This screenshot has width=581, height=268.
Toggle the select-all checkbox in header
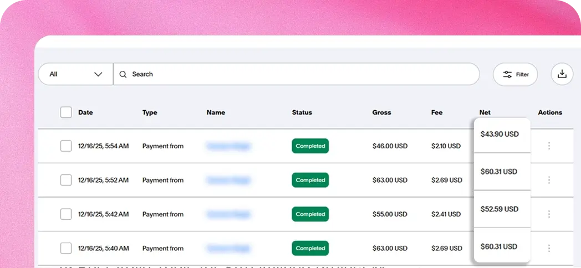click(x=66, y=112)
